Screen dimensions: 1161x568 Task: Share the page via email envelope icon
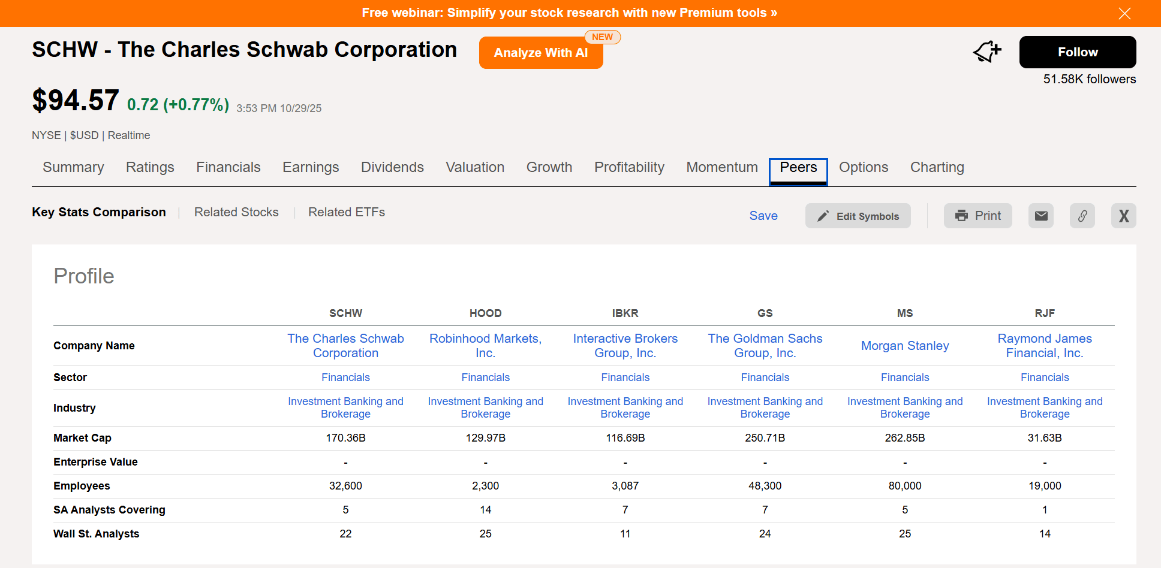tap(1041, 216)
